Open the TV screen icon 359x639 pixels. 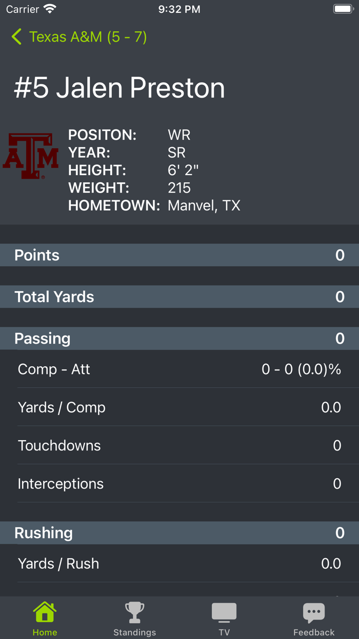(224, 611)
